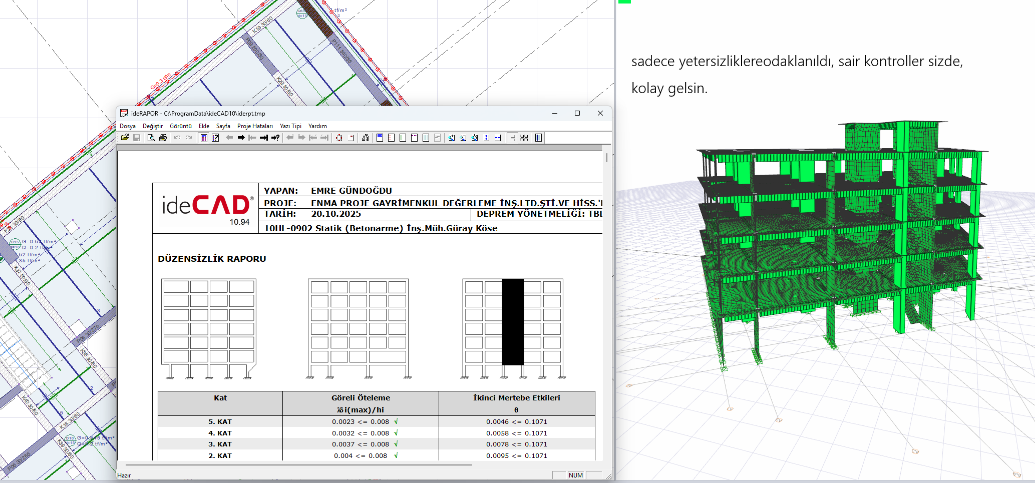1035x483 pixels.
Task: Click the Open file folder icon
Action: click(125, 138)
